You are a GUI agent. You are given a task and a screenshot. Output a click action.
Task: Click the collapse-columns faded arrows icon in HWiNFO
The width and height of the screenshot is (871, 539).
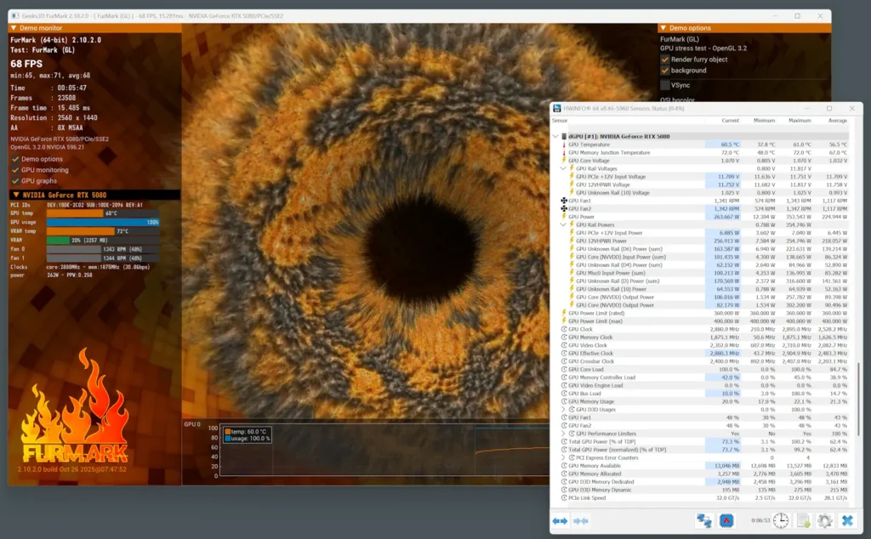(x=580, y=520)
